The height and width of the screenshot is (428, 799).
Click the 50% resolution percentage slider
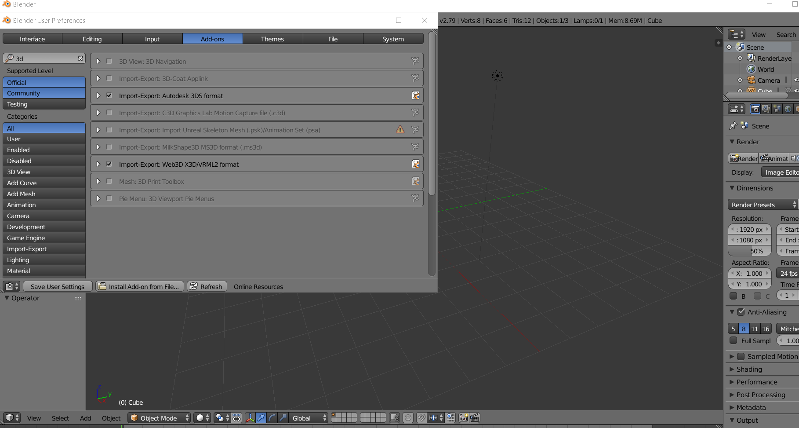point(750,251)
